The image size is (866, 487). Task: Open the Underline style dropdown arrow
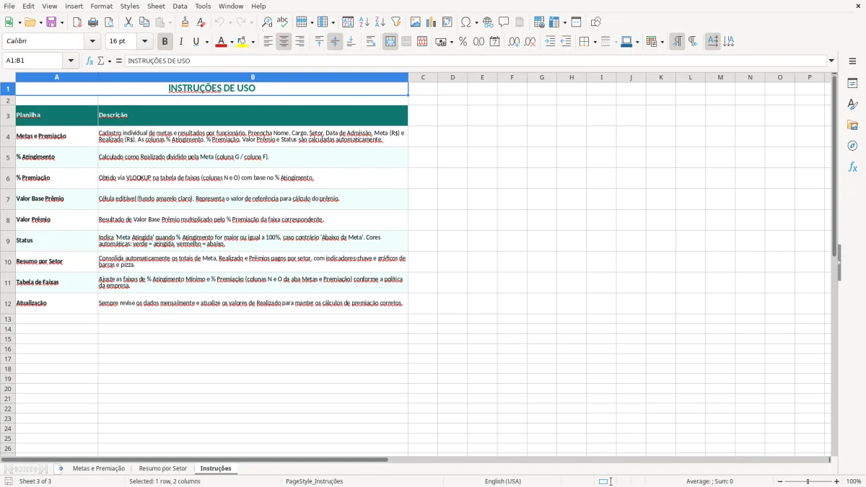206,42
